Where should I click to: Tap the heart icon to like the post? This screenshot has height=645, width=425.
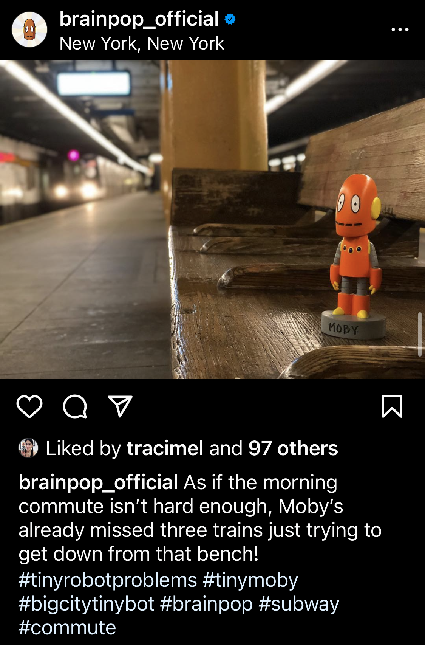click(29, 406)
